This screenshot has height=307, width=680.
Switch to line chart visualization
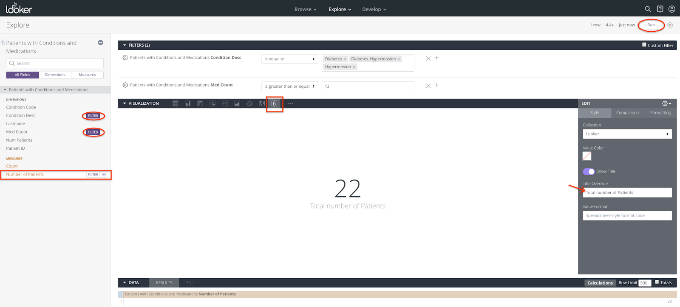click(225, 103)
